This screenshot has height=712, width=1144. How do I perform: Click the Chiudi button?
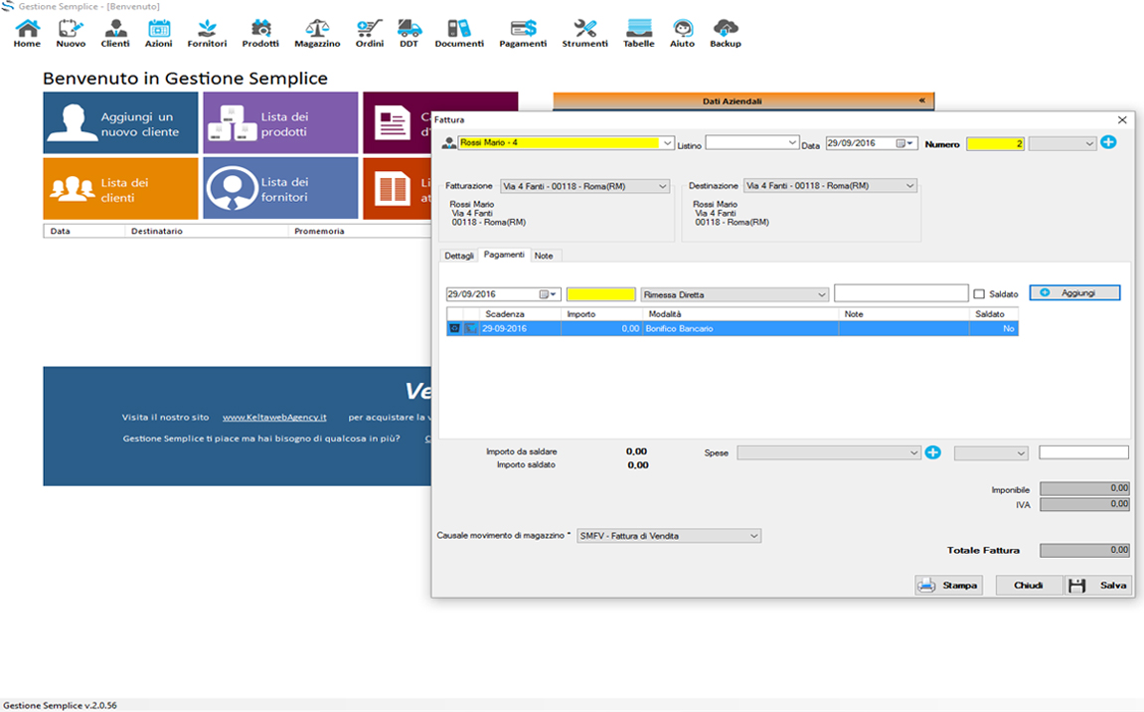pos(1028,586)
